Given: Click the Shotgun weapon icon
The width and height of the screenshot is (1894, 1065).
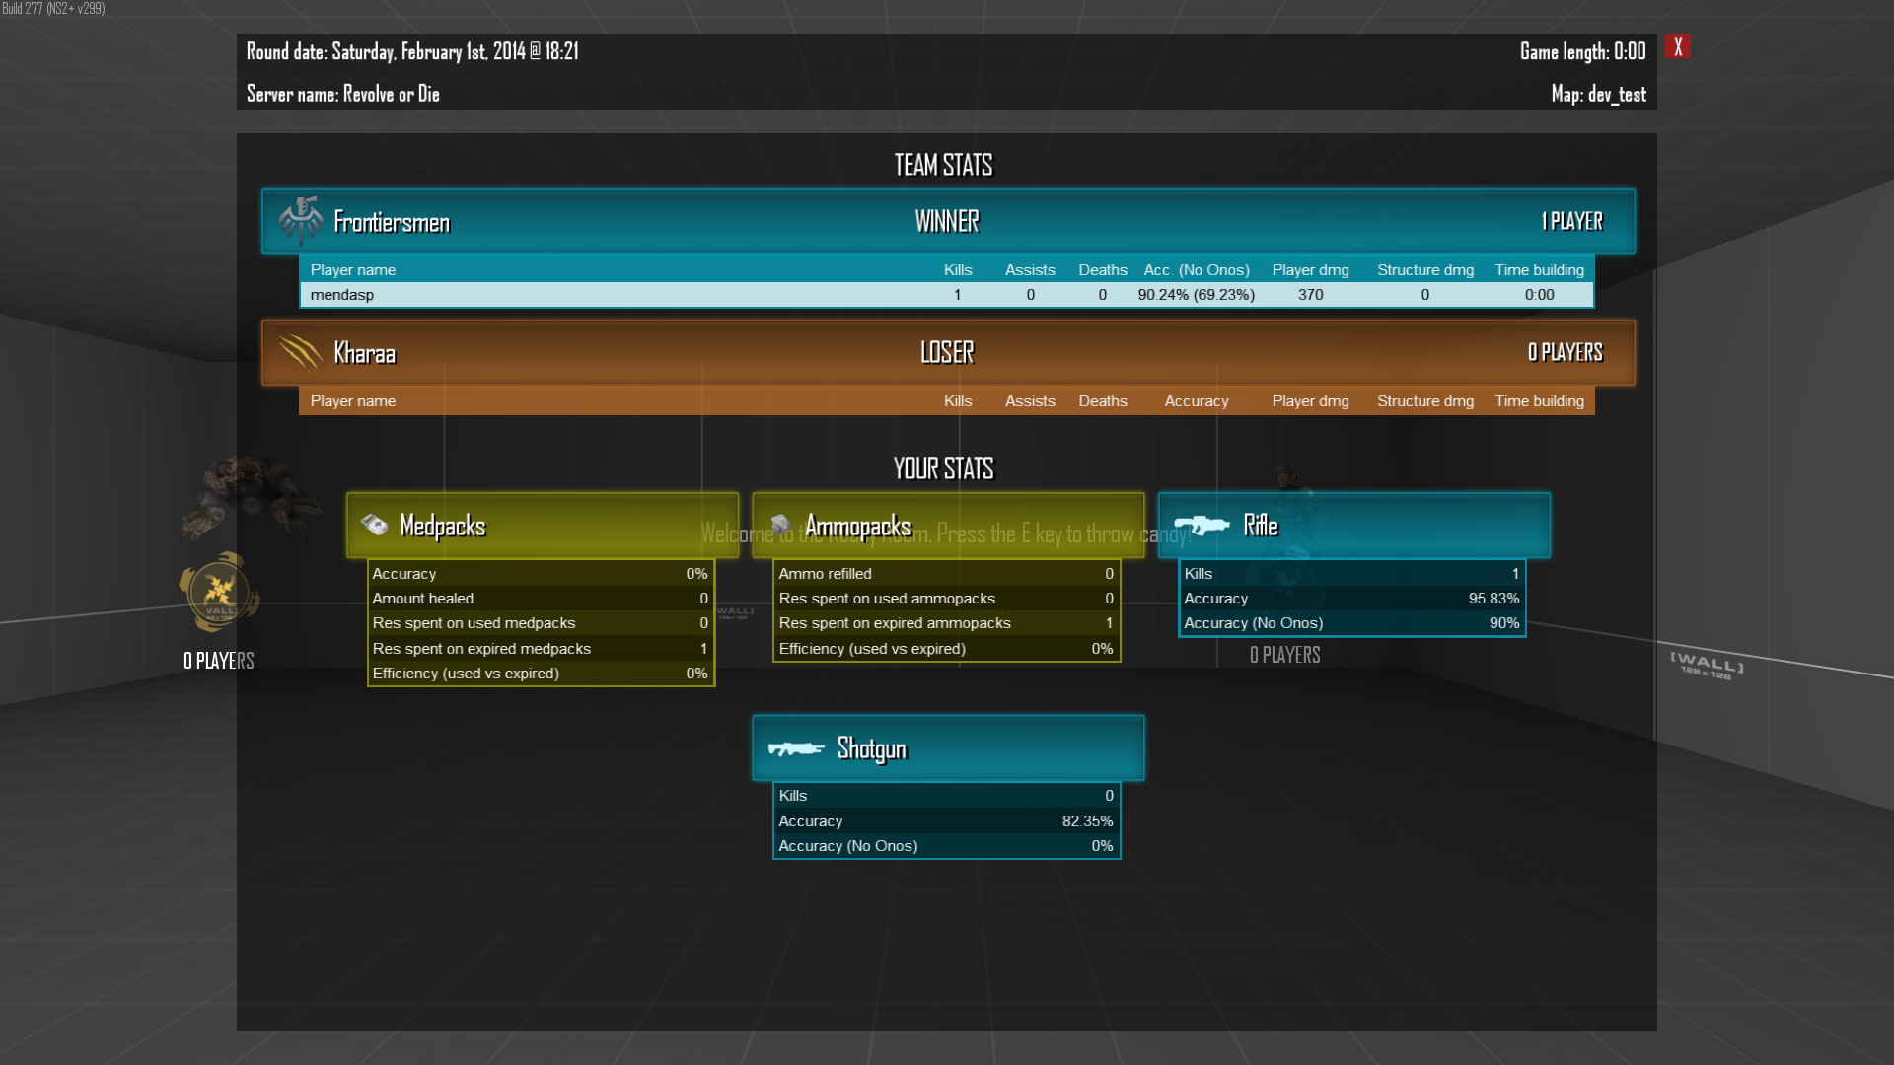Looking at the screenshot, I should click(x=795, y=748).
